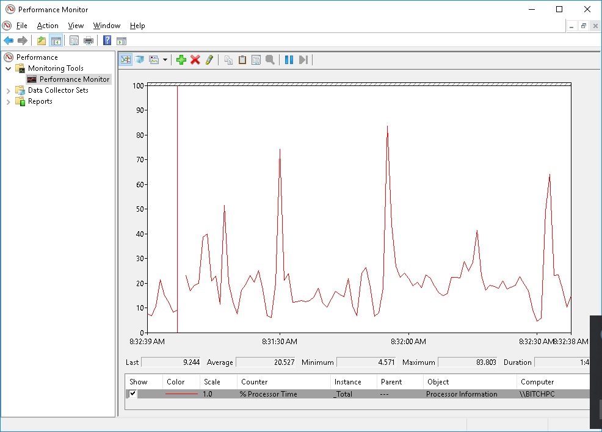Click the Properties icon in the main toolbar
This screenshot has height=432, width=602.
[x=74, y=40]
